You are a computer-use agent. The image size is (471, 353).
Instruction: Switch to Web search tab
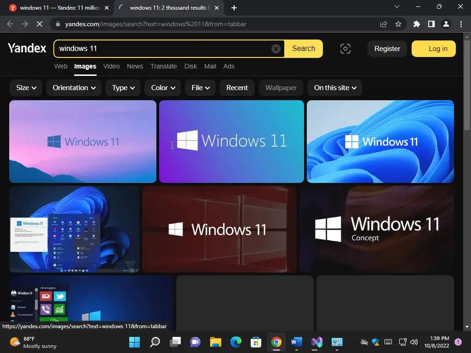(61, 66)
